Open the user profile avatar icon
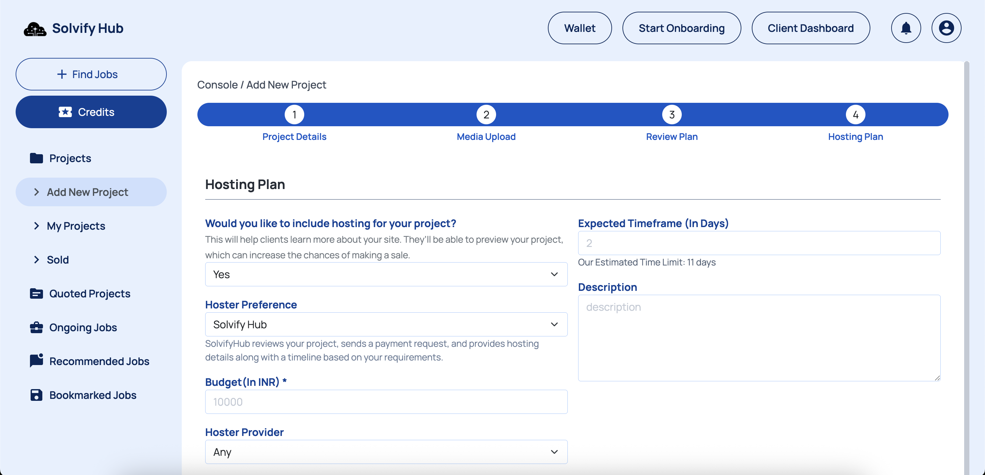This screenshot has width=985, height=475. click(946, 28)
